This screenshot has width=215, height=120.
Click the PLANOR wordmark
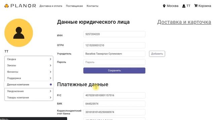point(23,6)
